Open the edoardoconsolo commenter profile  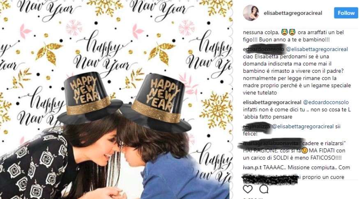[264, 49]
